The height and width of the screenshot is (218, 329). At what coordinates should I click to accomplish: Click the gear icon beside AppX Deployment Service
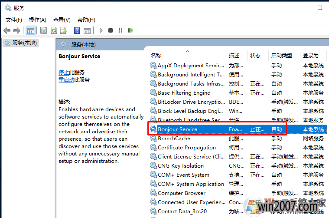[x=153, y=66]
